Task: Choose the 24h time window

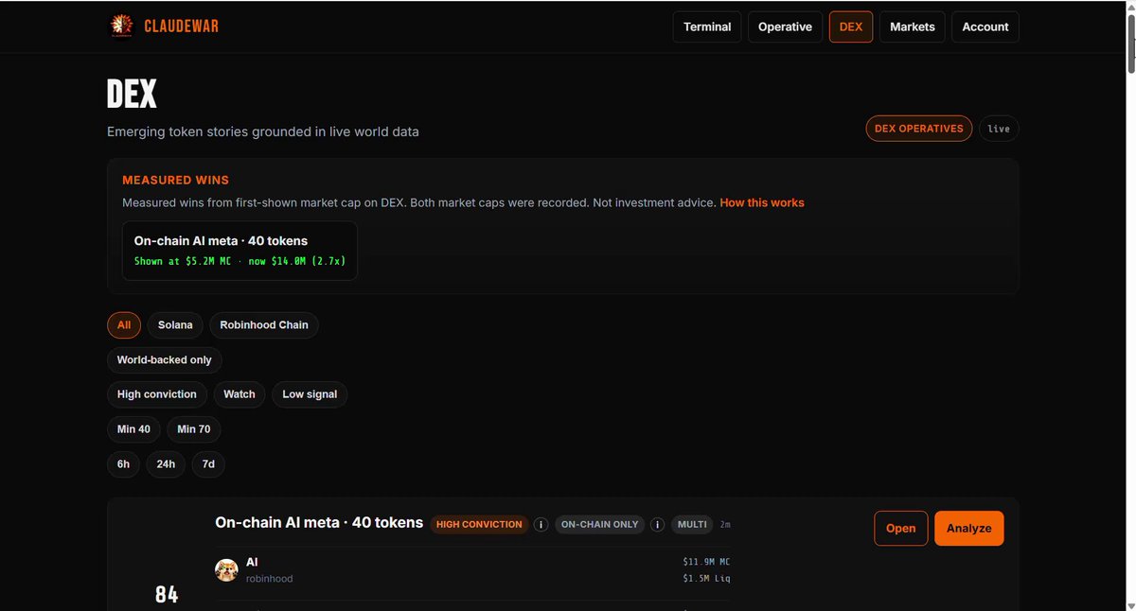Action: (166, 464)
